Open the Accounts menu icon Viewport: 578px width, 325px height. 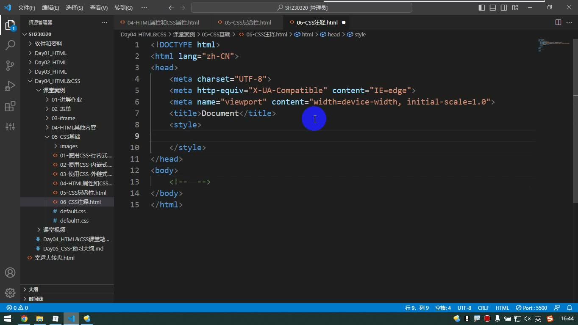pyautogui.click(x=10, y=273)
